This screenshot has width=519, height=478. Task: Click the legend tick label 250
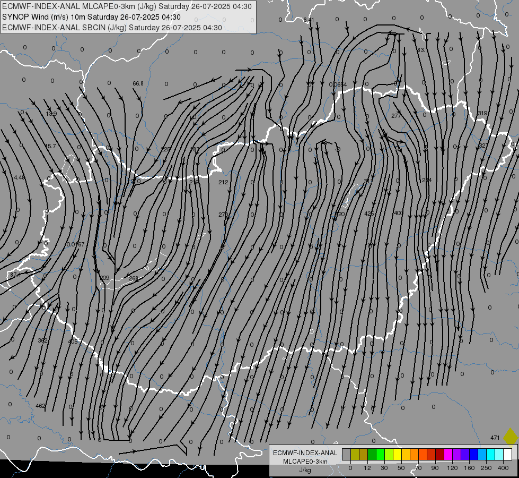486,468
